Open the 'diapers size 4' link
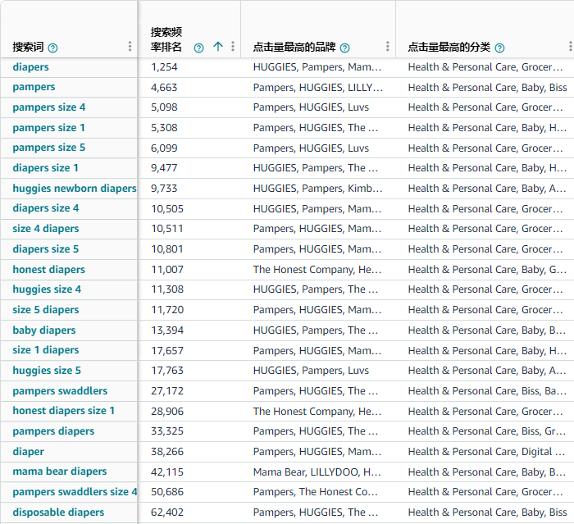Screen dimensions: 574x524 click(x=46, y=208)
